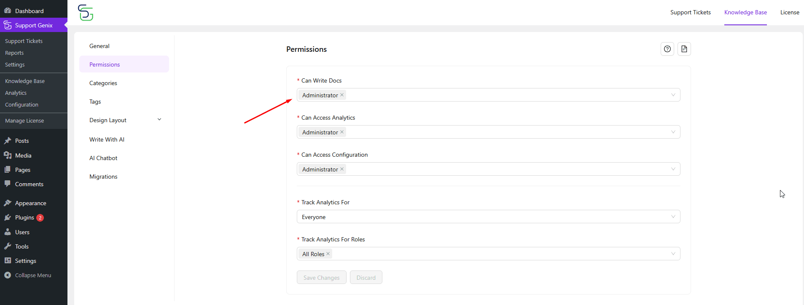Open Reports in the sidebar submenu
Viewport: 804px width, 305px height.
click(14, 53)
